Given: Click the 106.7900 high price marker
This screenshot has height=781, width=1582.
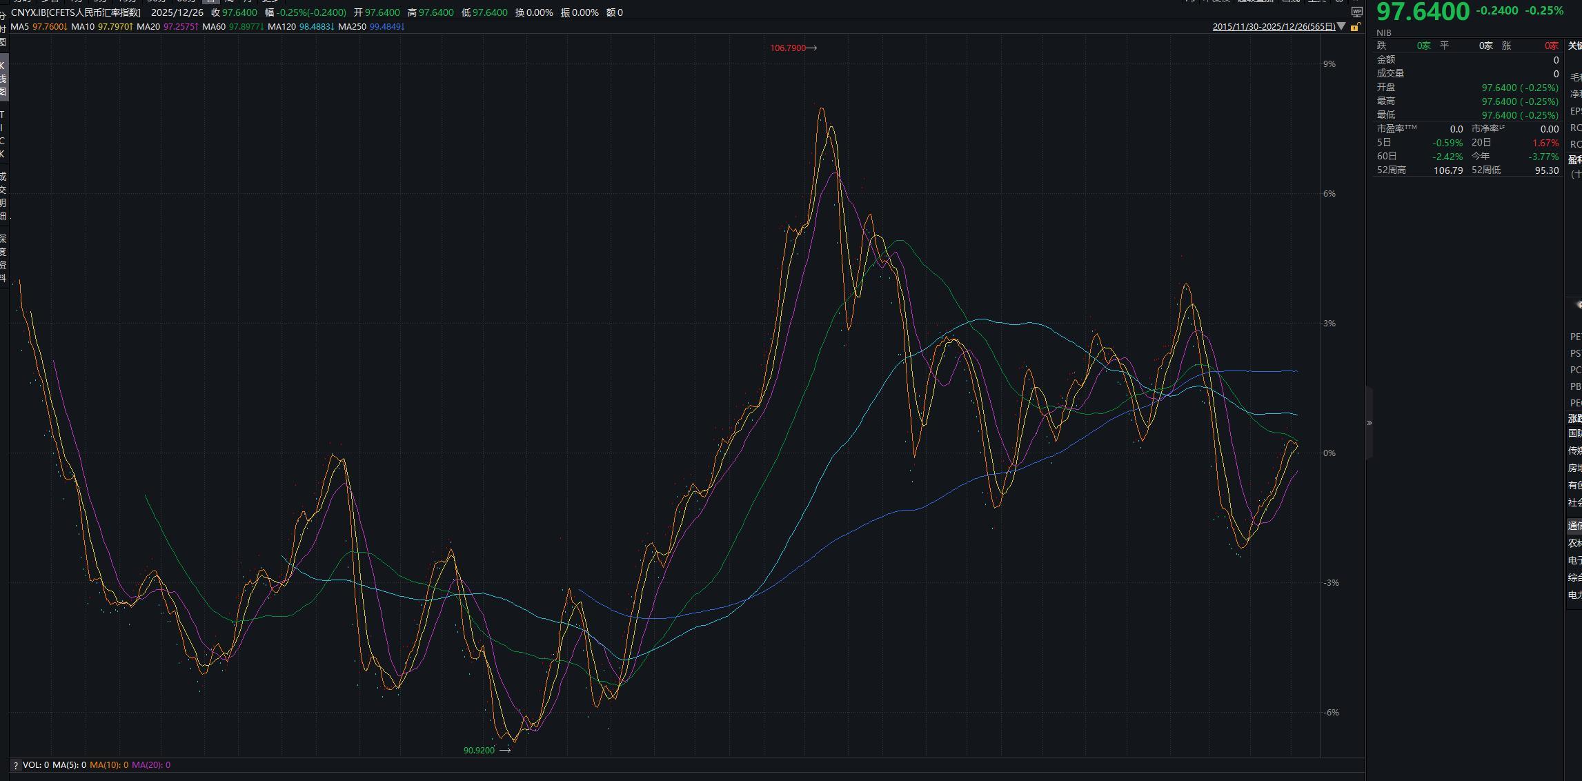Looking at the screenshot, I should 788,48.
